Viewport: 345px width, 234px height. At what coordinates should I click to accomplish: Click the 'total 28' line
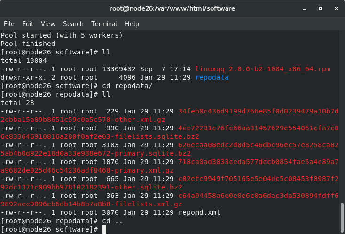click(x=17, y=103)
